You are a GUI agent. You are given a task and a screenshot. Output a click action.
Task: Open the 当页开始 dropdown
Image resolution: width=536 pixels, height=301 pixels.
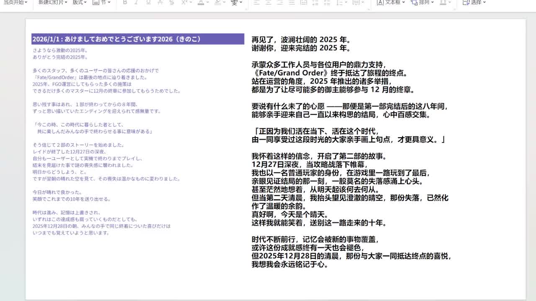(15, 2)
